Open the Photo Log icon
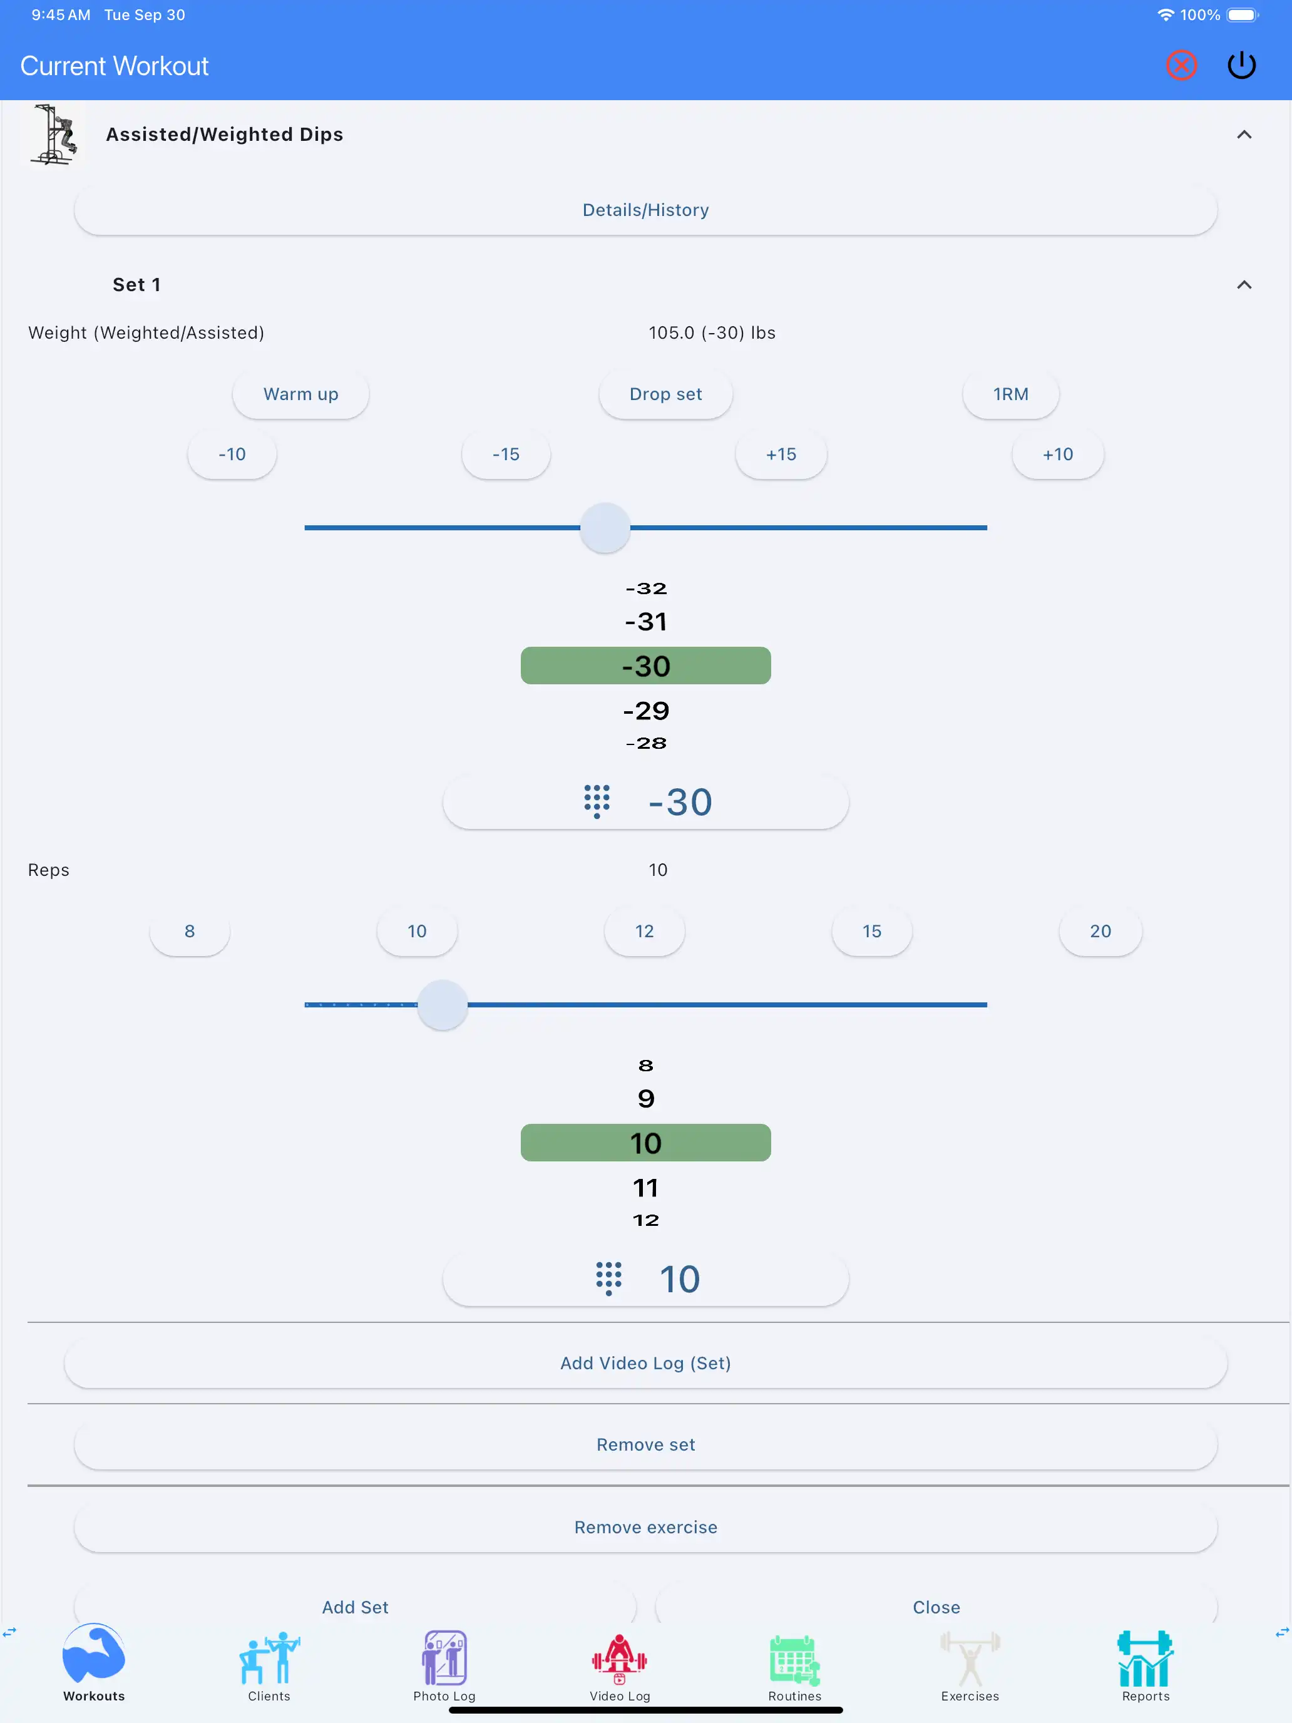 coord(444,1657)
